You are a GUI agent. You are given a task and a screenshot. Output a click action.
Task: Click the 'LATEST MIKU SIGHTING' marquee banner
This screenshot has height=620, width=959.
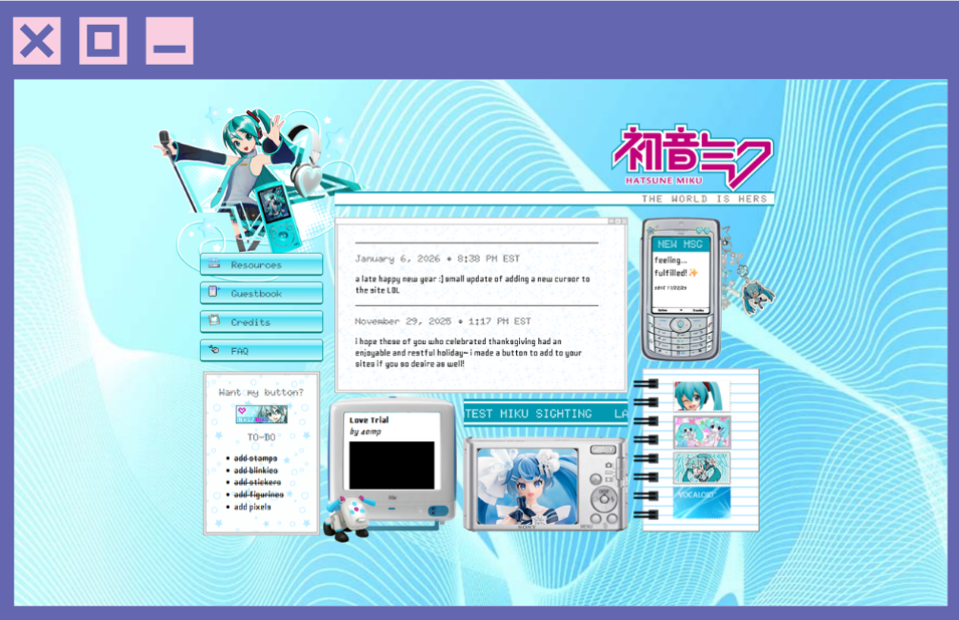pos(546,414)
